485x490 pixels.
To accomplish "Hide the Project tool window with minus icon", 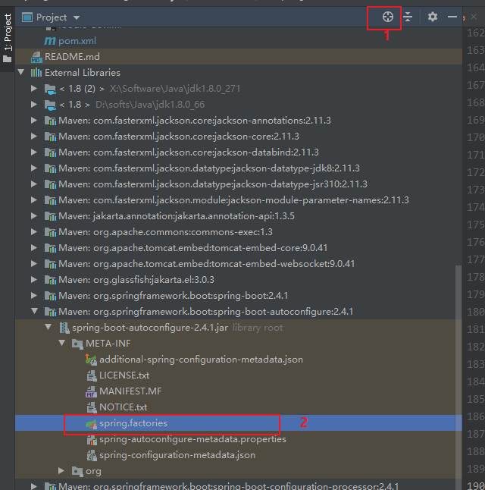I will coord(452,17).
